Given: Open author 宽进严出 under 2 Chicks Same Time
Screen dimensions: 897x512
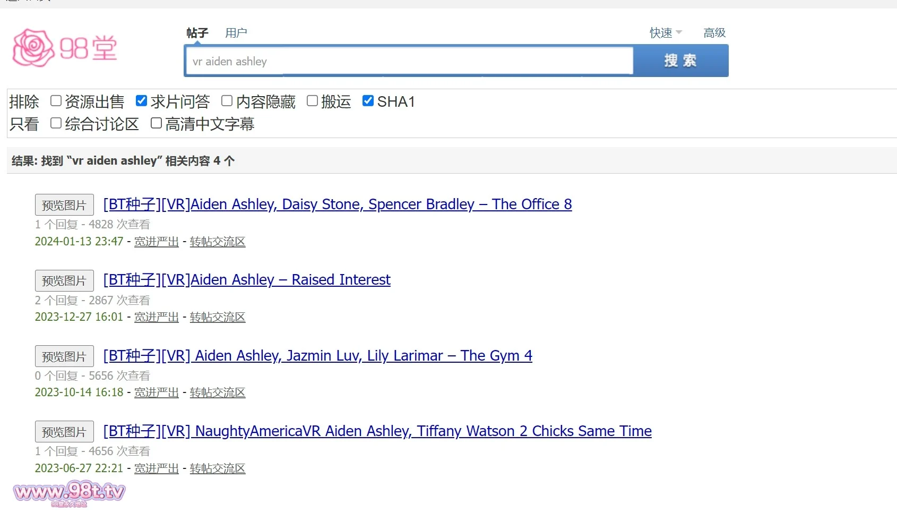Looking at the screenshot, I should tap(156, 468).
